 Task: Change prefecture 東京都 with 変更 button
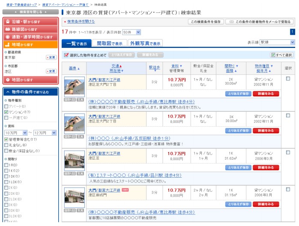[x=51, y=57]
